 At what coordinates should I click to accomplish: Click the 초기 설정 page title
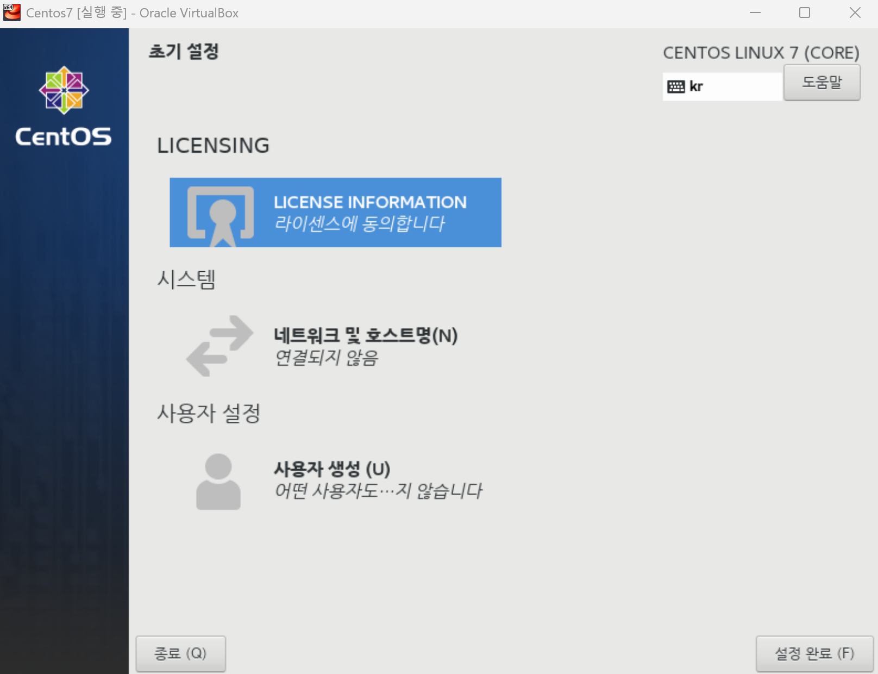[x=184, y=52]
